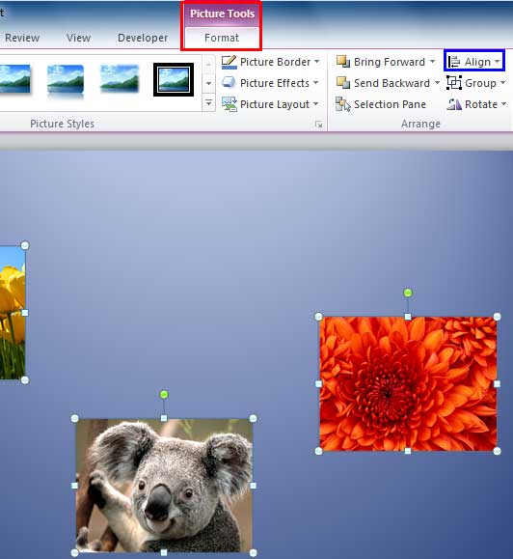Apply the drop shadow rectangle picture style
This screenshot has width=513, height=559.
pos(14,79)
